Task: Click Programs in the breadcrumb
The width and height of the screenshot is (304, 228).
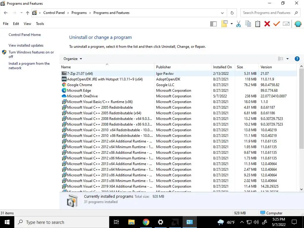Action: [x=79, y=13]
